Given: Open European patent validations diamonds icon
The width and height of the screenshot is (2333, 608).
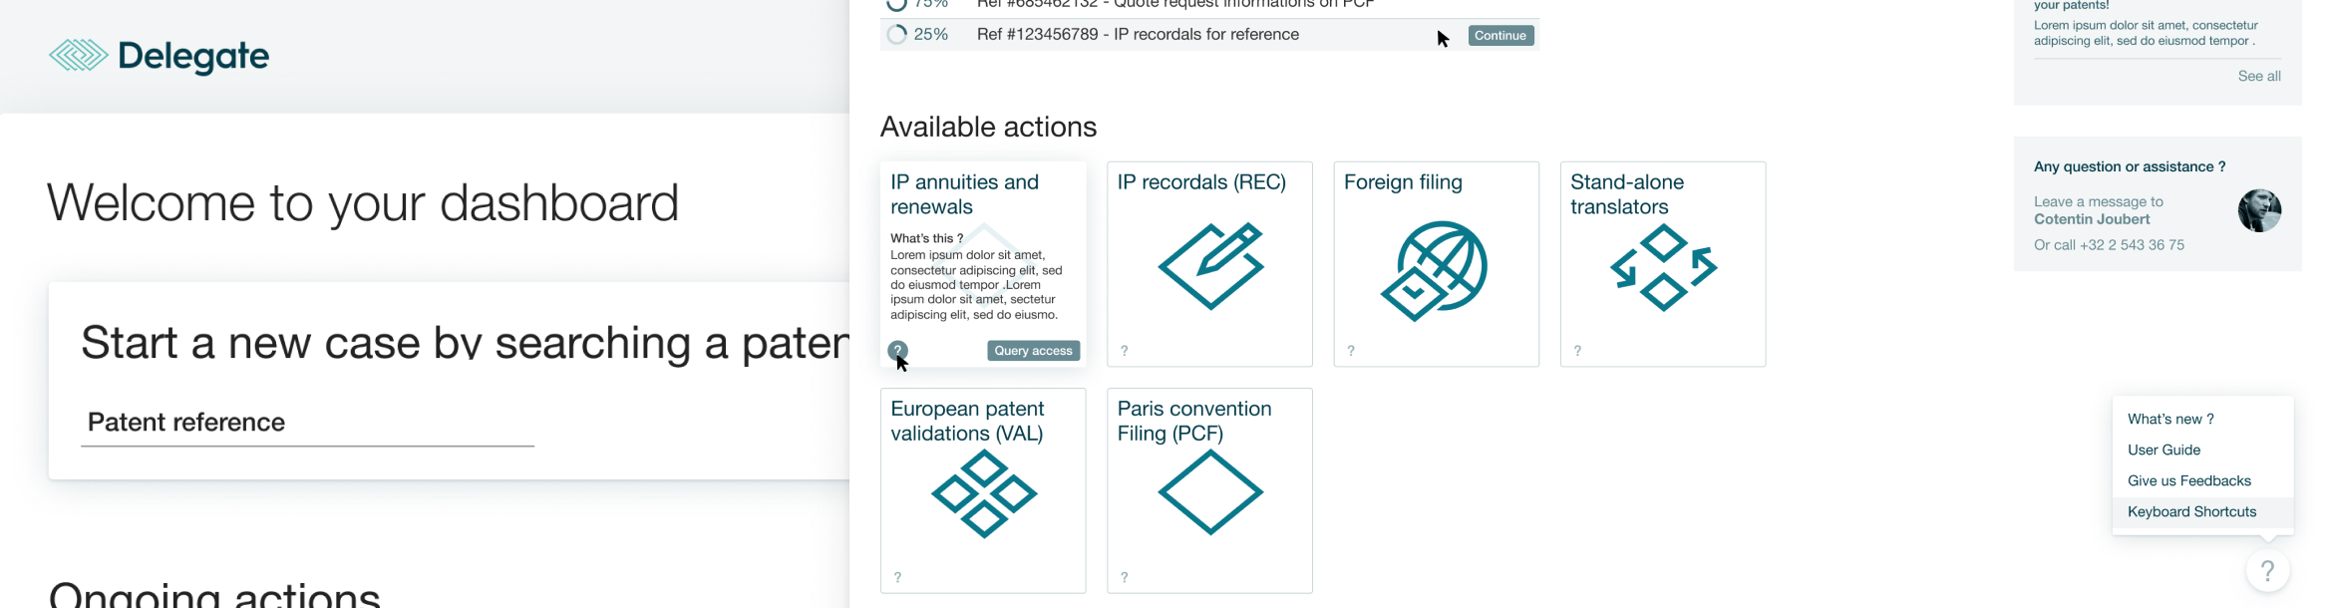Looking at the screenshot, I should pos(984,493).
